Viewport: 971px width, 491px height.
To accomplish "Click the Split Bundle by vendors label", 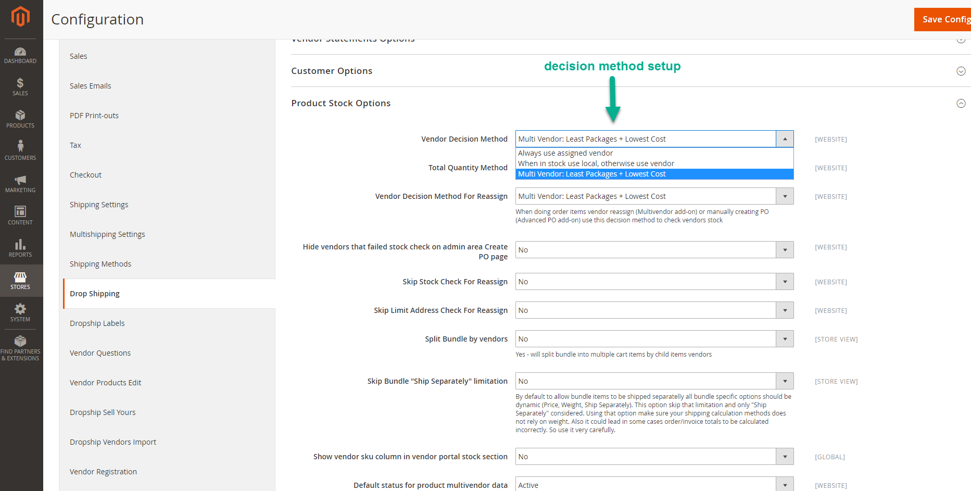I will pyautogui.click(x=466, y=339).
